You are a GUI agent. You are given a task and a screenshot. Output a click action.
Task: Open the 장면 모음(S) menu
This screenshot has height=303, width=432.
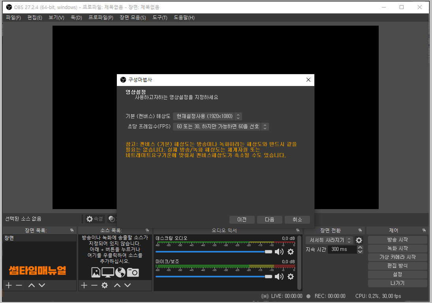coord(133,18)
